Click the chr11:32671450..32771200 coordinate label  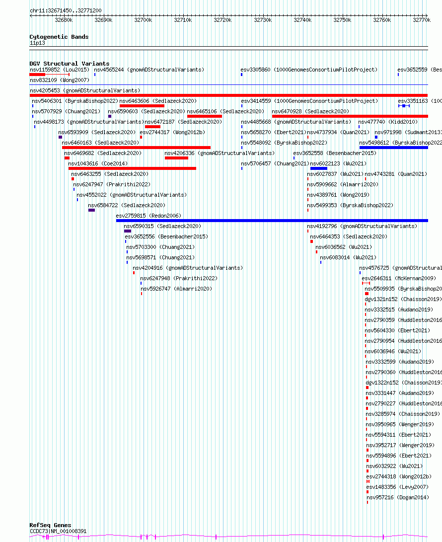[66, 10]
